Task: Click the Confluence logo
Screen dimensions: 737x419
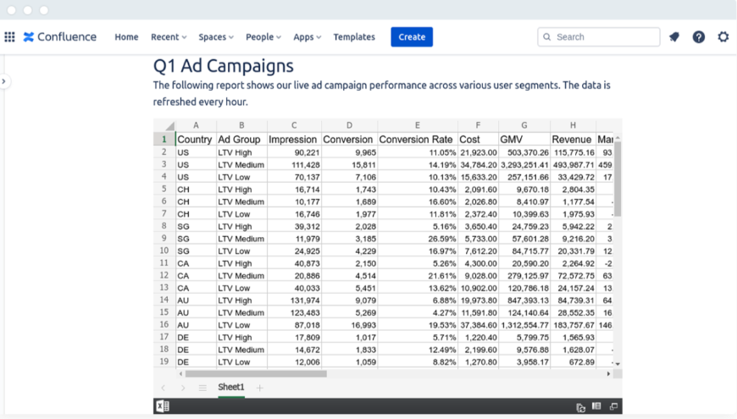Action: [x=60, y=37]
